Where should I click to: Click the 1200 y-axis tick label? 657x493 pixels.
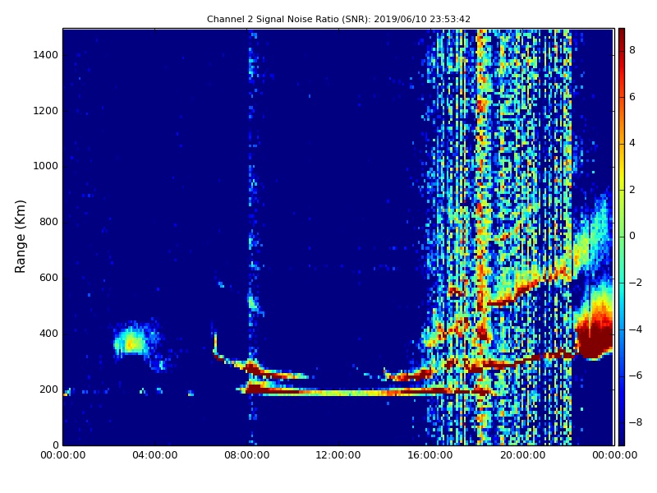pos(46,111)
